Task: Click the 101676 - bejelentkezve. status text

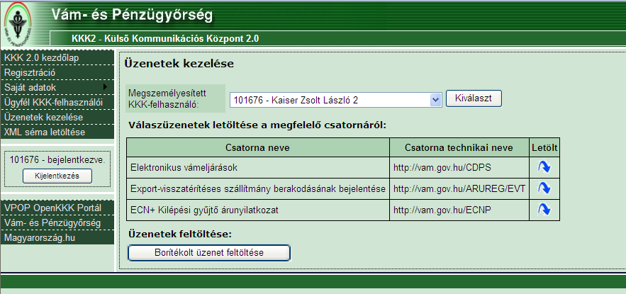Action: (57, 160)
